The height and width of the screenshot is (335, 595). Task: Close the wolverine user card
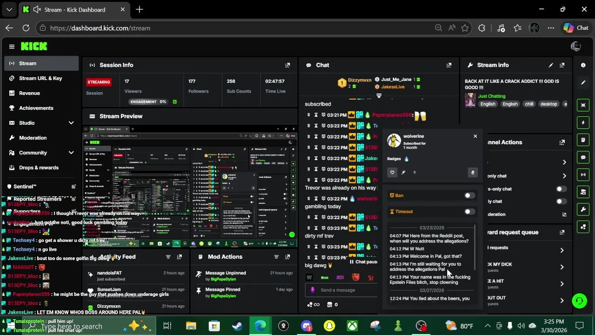475,136
